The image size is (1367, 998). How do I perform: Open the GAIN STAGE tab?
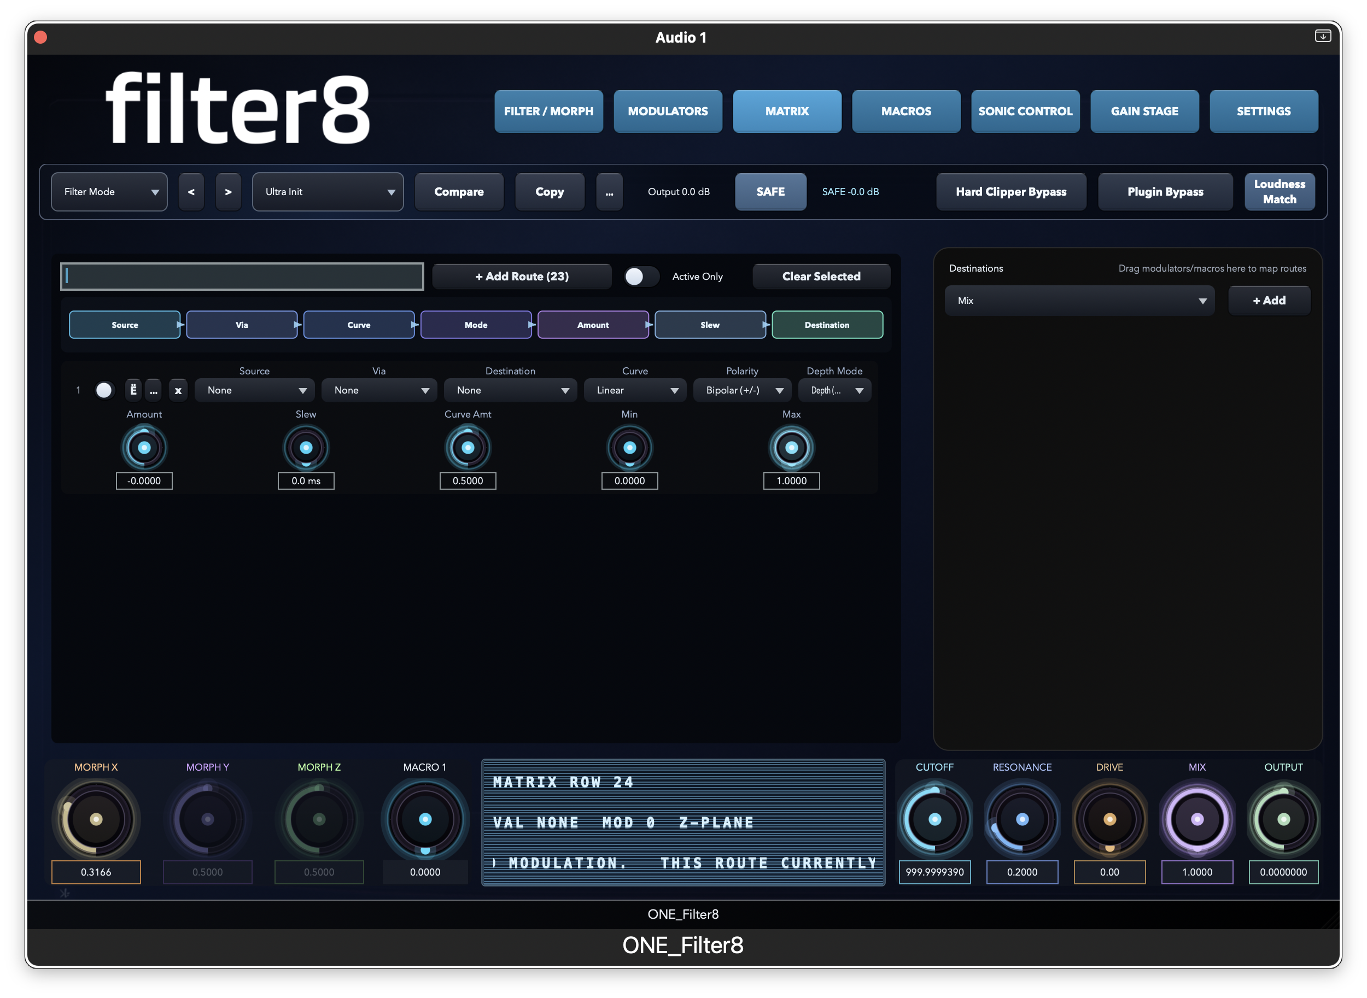(1144, 111)
